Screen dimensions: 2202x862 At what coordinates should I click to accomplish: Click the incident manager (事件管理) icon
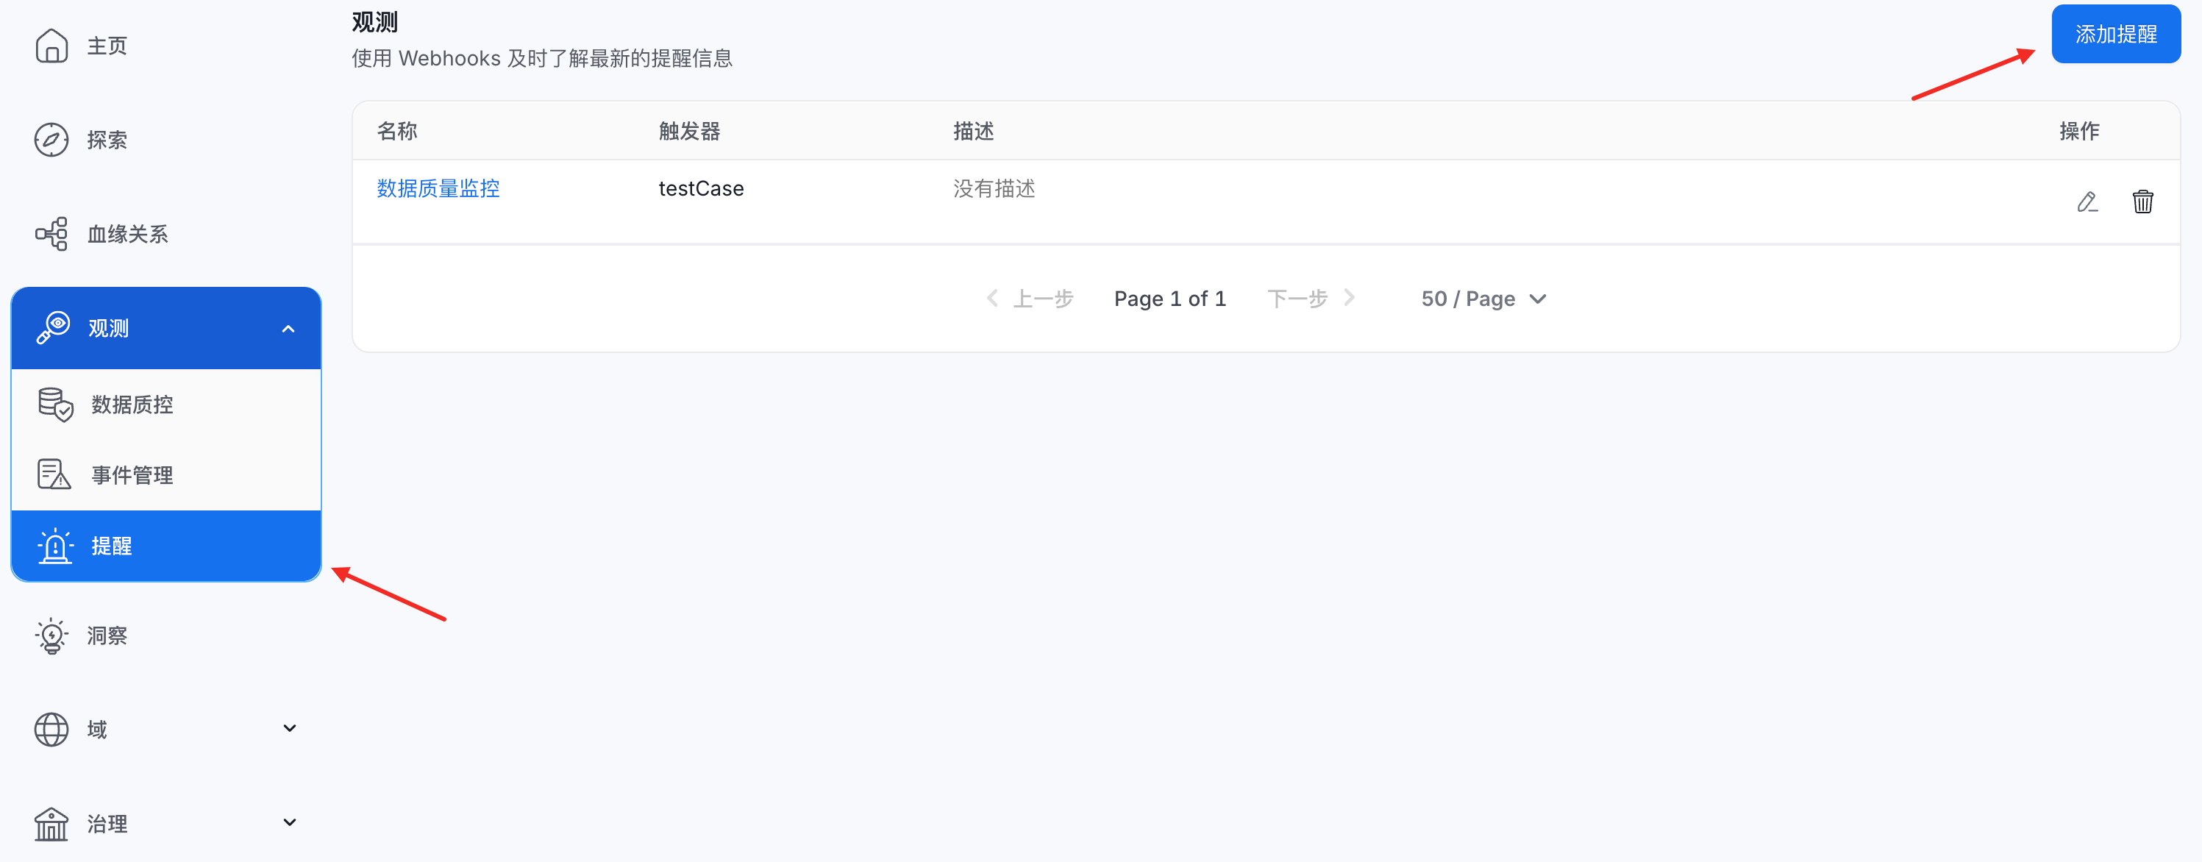click(54, 474)
